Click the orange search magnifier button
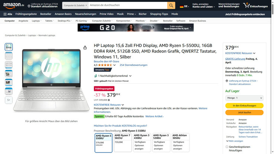Viewport: 274px width, 154px height. pos(171,6)
